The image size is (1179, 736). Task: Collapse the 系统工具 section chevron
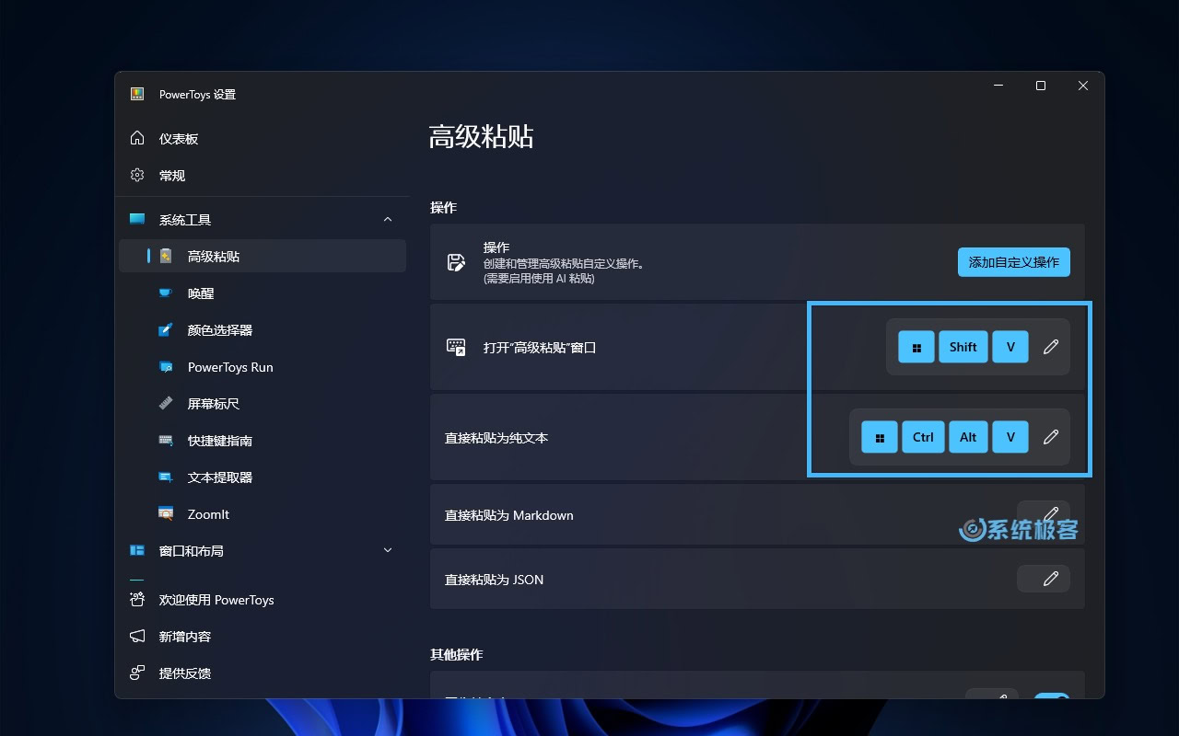pyautogui.click(x=388, y=219)
